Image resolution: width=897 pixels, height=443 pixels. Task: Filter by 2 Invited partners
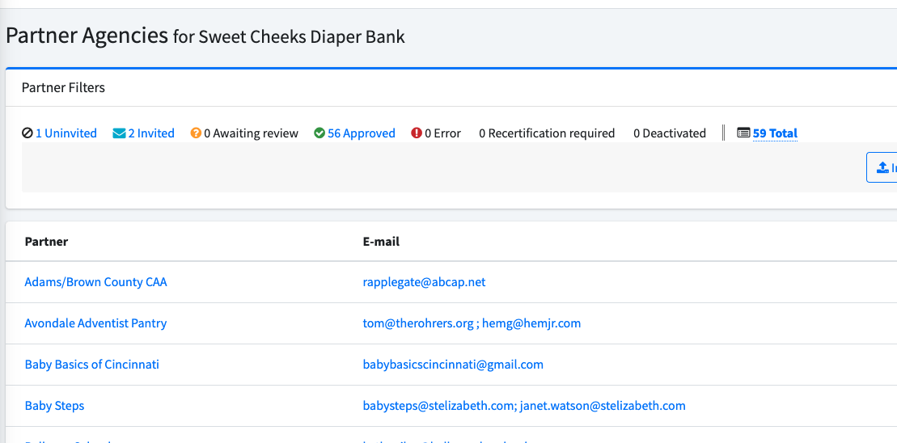[x=151, y=133]
